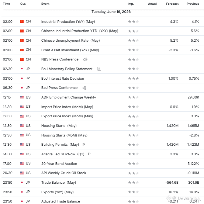Click the US flag on 20-Year Bond Auction row
This screenshot has height=204, width=204.
(x=22, y=163)
